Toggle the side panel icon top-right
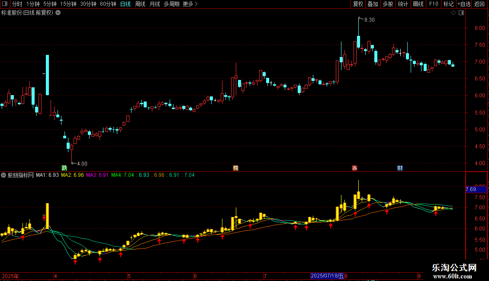This screenshot has height=281, width=489. (461, 13)
